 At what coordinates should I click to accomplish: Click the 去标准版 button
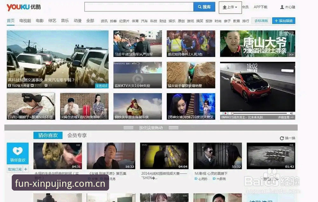coord(261,21)
